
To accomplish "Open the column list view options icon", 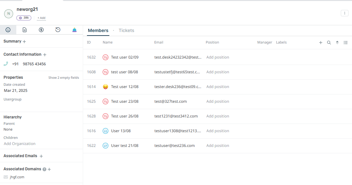I will 346,43.
